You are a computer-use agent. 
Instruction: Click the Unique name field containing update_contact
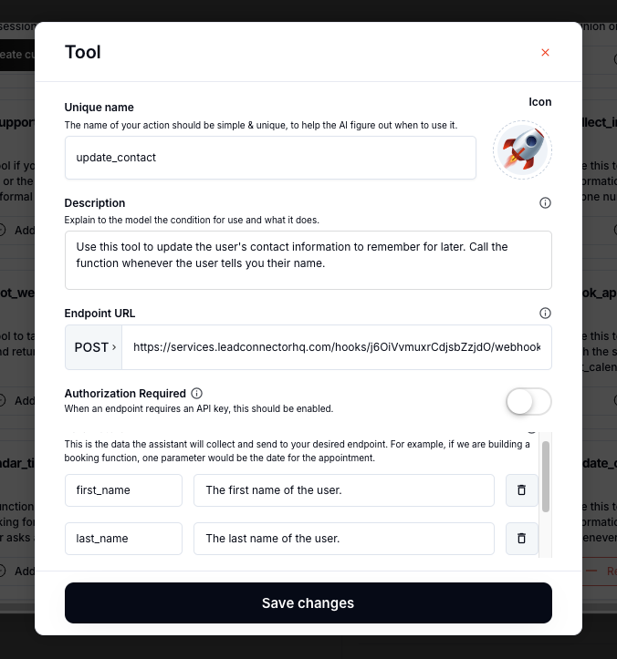point(270,158)
